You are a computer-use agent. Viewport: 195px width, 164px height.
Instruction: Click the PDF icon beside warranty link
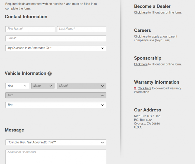pos(135,88)
